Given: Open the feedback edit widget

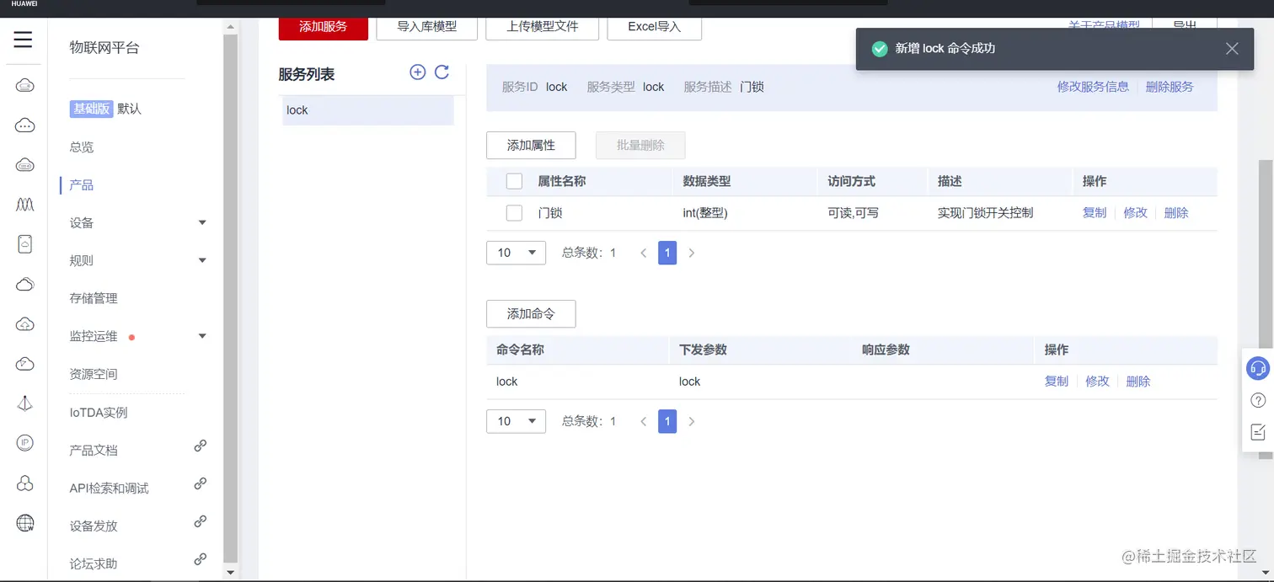Looking at the screenshot, I should click(1257, 432).
